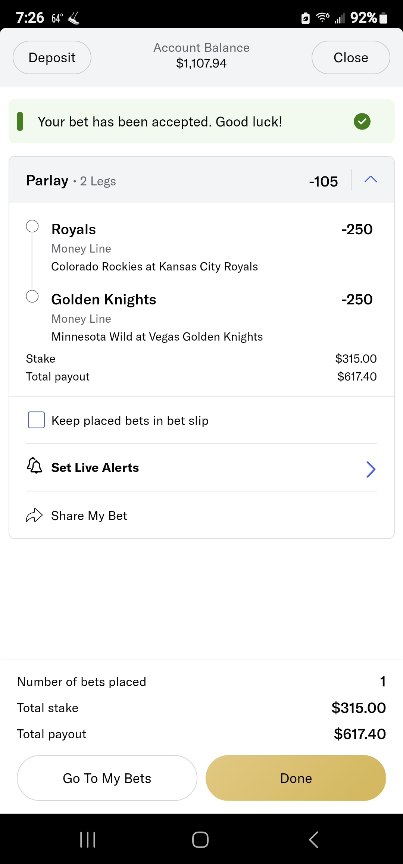Check the Keep placed bets in bet slip box
The image size is (403, 864).
coord(37,420)
